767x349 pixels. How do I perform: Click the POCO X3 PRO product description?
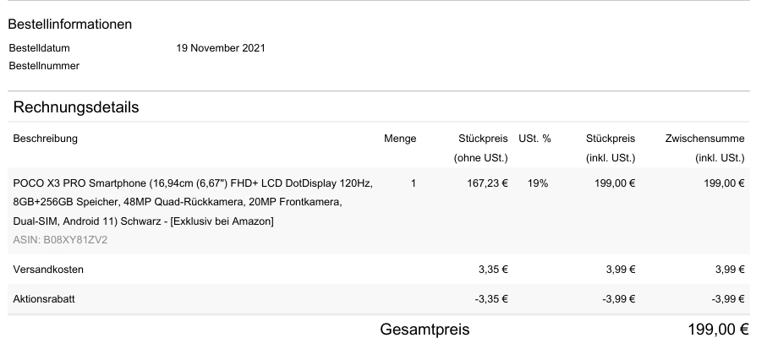click(x=192, y=202)
